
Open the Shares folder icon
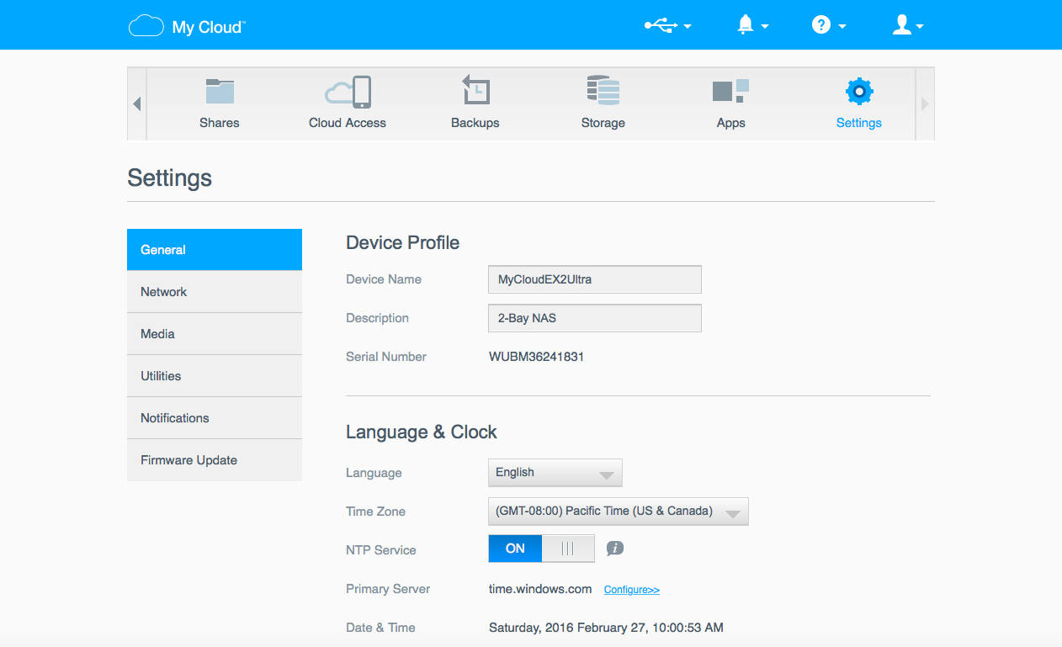coord(220,92)
